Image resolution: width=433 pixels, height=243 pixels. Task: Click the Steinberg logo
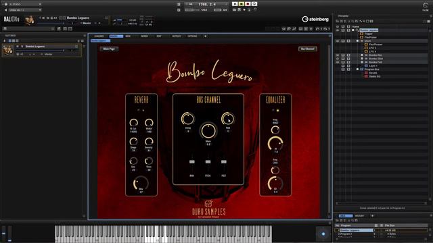(315, 19)
